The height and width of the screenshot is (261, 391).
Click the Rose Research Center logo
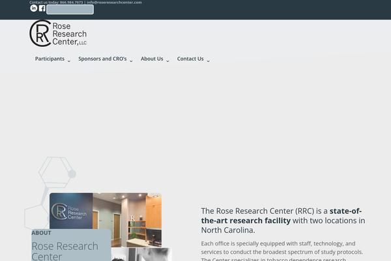coord(58,33)
